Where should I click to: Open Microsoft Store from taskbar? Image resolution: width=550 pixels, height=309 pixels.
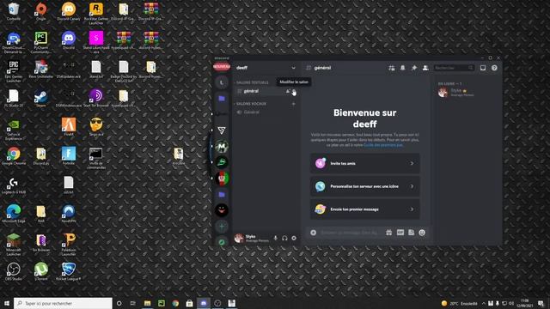coord(189,303)
